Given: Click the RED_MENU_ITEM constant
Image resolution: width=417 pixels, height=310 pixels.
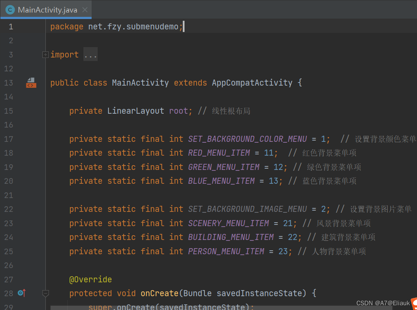Looking at the screenshot, I should coord(219,153).
